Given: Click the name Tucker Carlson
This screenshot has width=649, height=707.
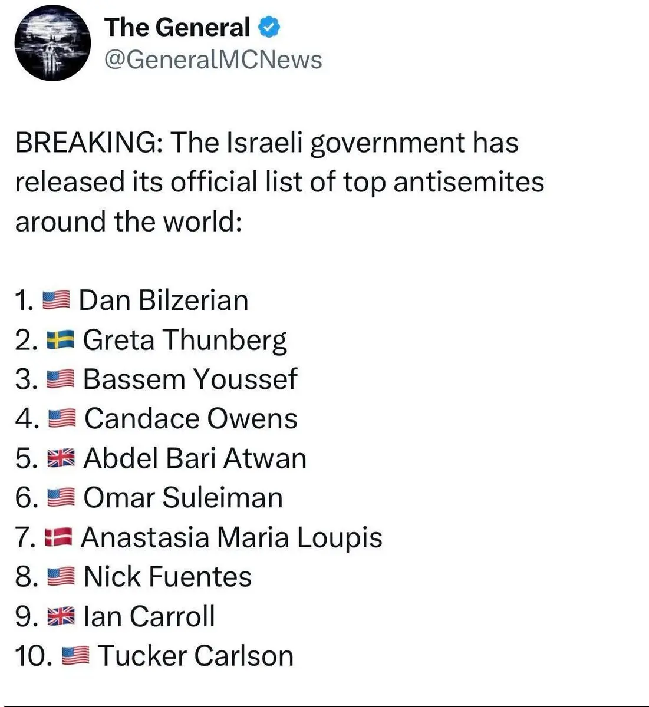Looking at the screenshot, I should (196, 656).
